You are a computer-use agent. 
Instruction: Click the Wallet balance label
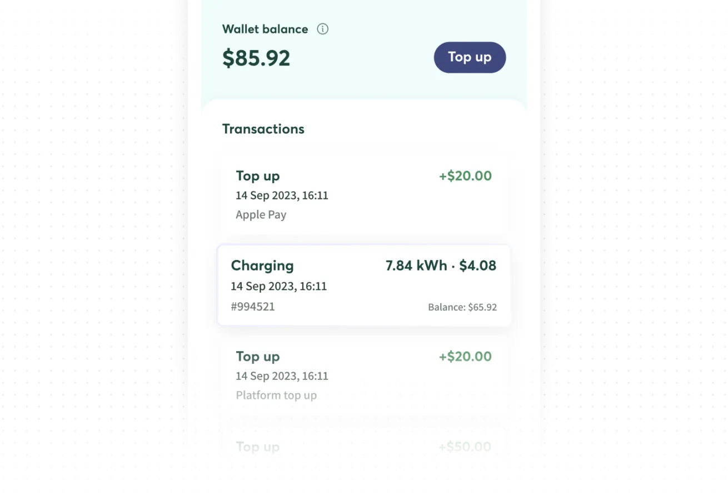point(265,29)
